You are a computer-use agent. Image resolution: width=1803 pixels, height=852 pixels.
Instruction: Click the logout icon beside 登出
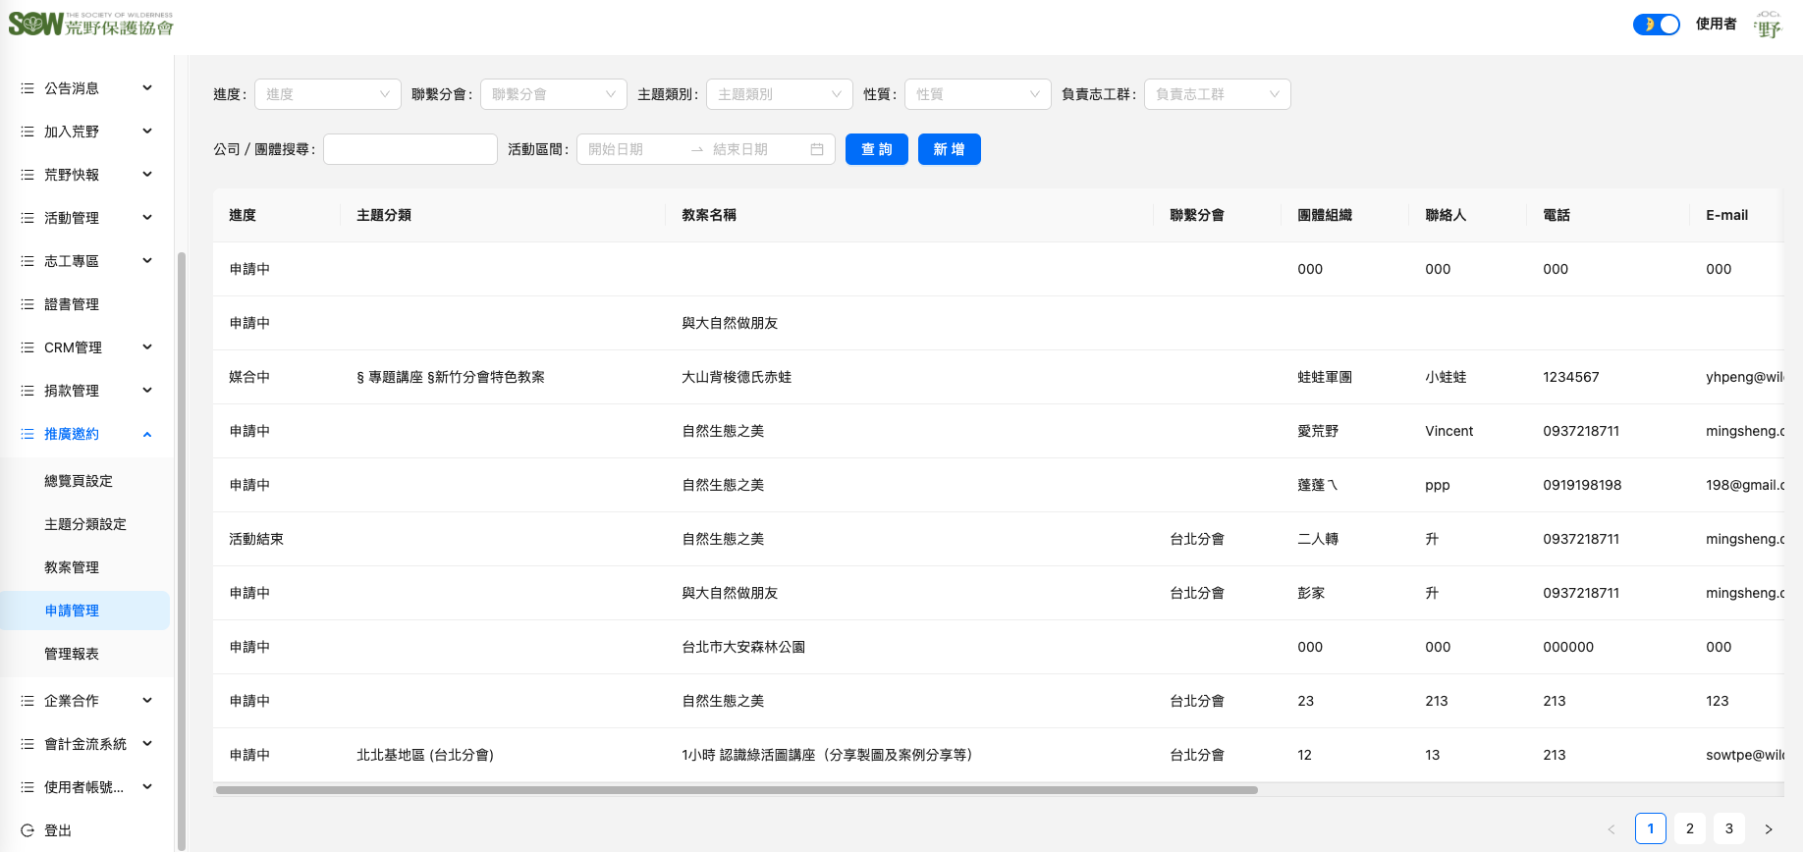(x=27, y=830)
